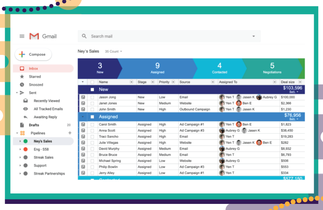Open Bruce Bruce box icon
Image resolution: width=323 pixels, height=210 pixels.
click(x=83, y=155)
